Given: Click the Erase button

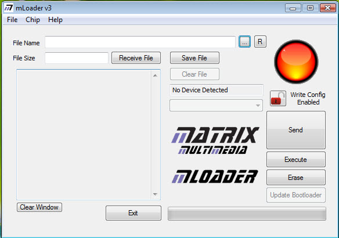Looking at the screenshot, I should (x=296, y=178).
